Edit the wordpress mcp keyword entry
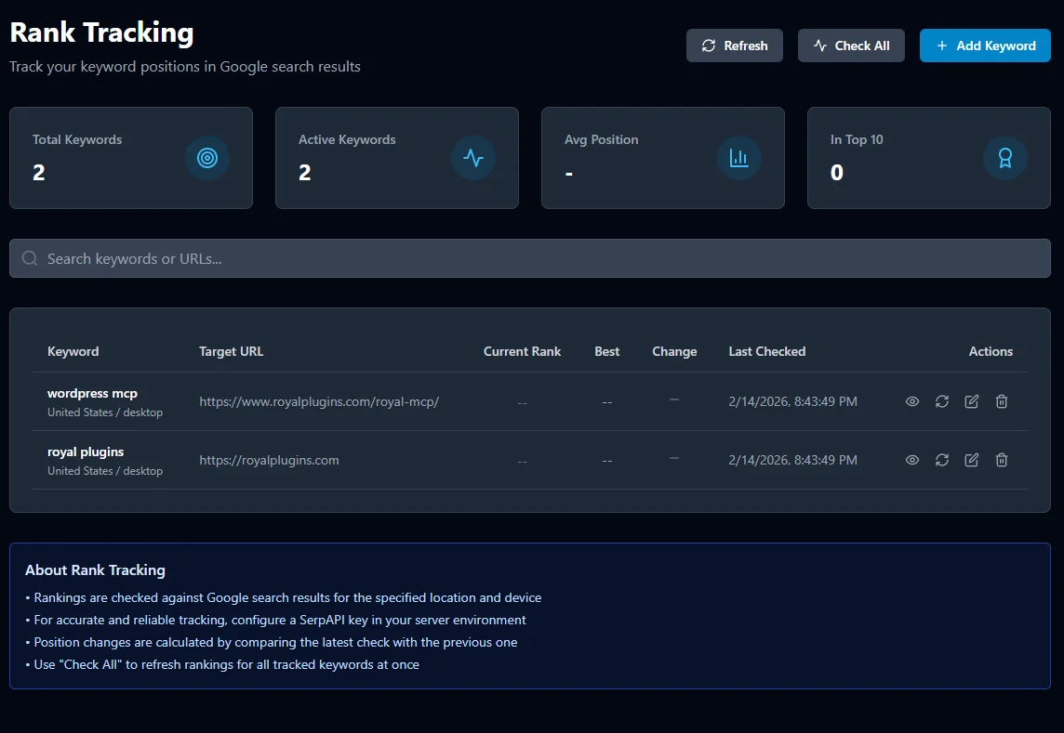Viewport: 1064px width, 733px height. click(x=971, y=401)
